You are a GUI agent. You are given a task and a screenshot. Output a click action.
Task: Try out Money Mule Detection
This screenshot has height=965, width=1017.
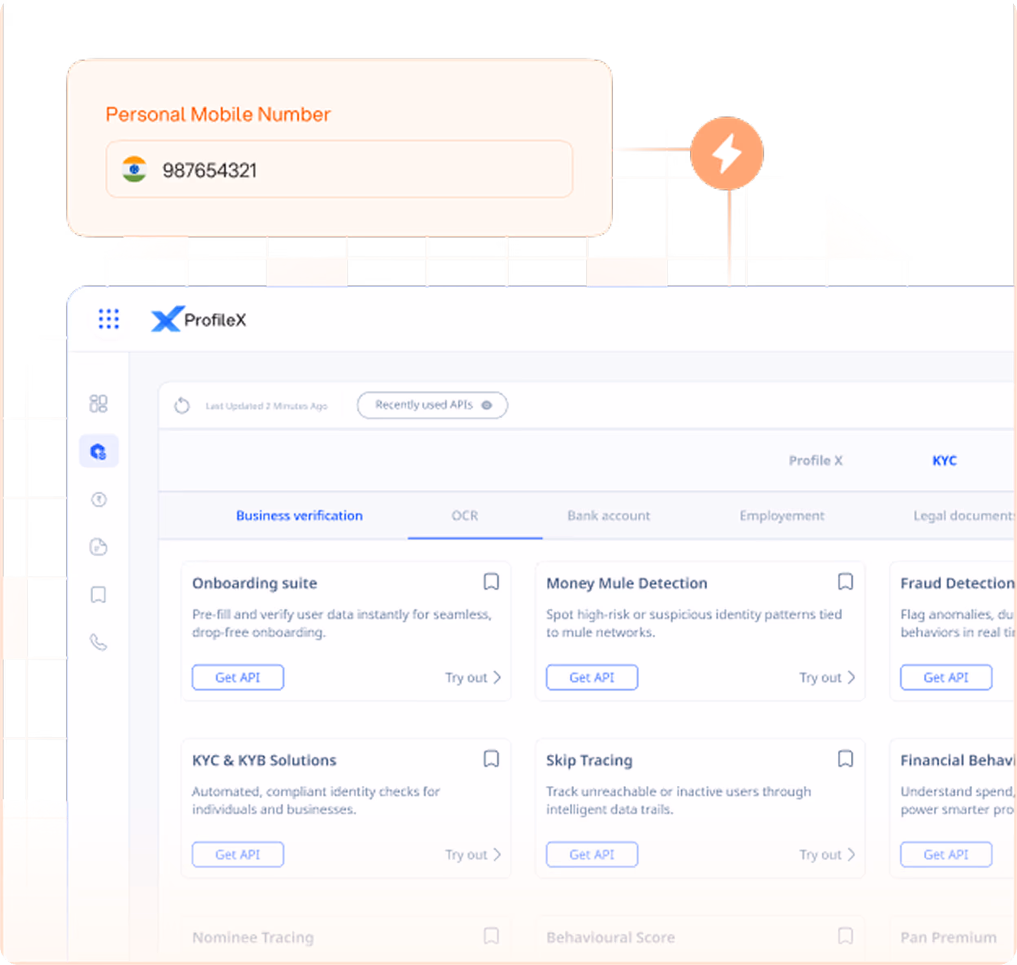827,677
